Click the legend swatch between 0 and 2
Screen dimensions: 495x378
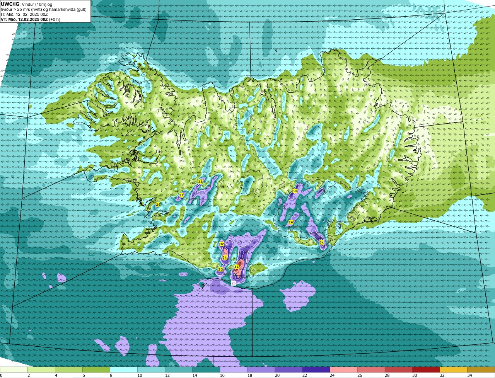pos(14,370)
